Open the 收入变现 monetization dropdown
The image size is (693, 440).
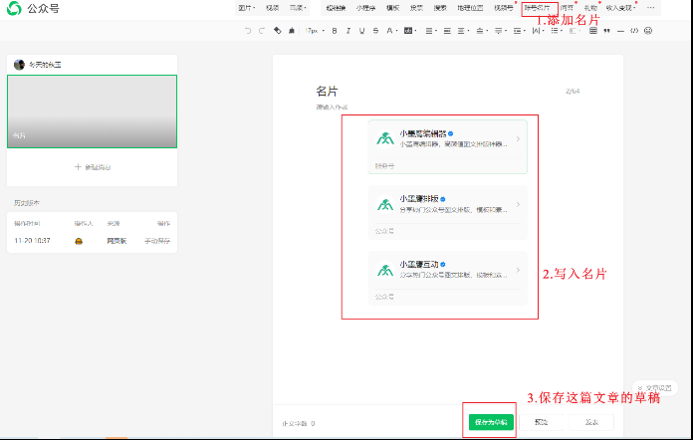click(620, 8)
